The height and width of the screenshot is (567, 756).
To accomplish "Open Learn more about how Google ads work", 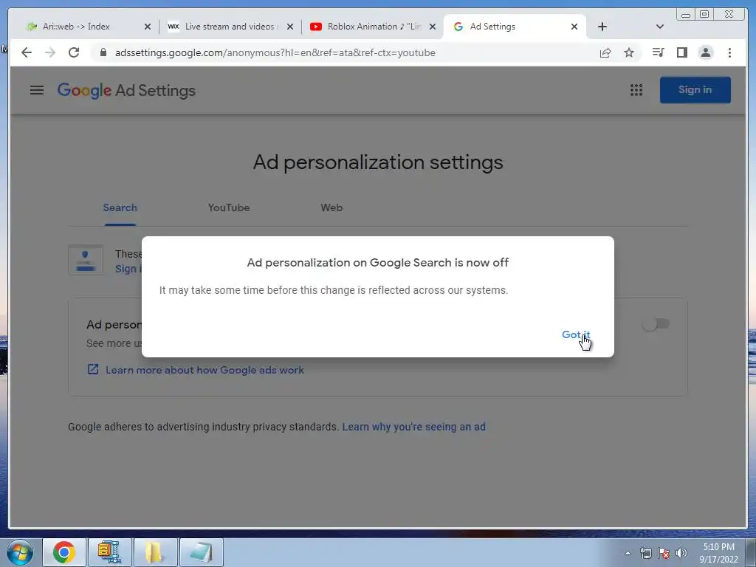I will tap(205, 371).
